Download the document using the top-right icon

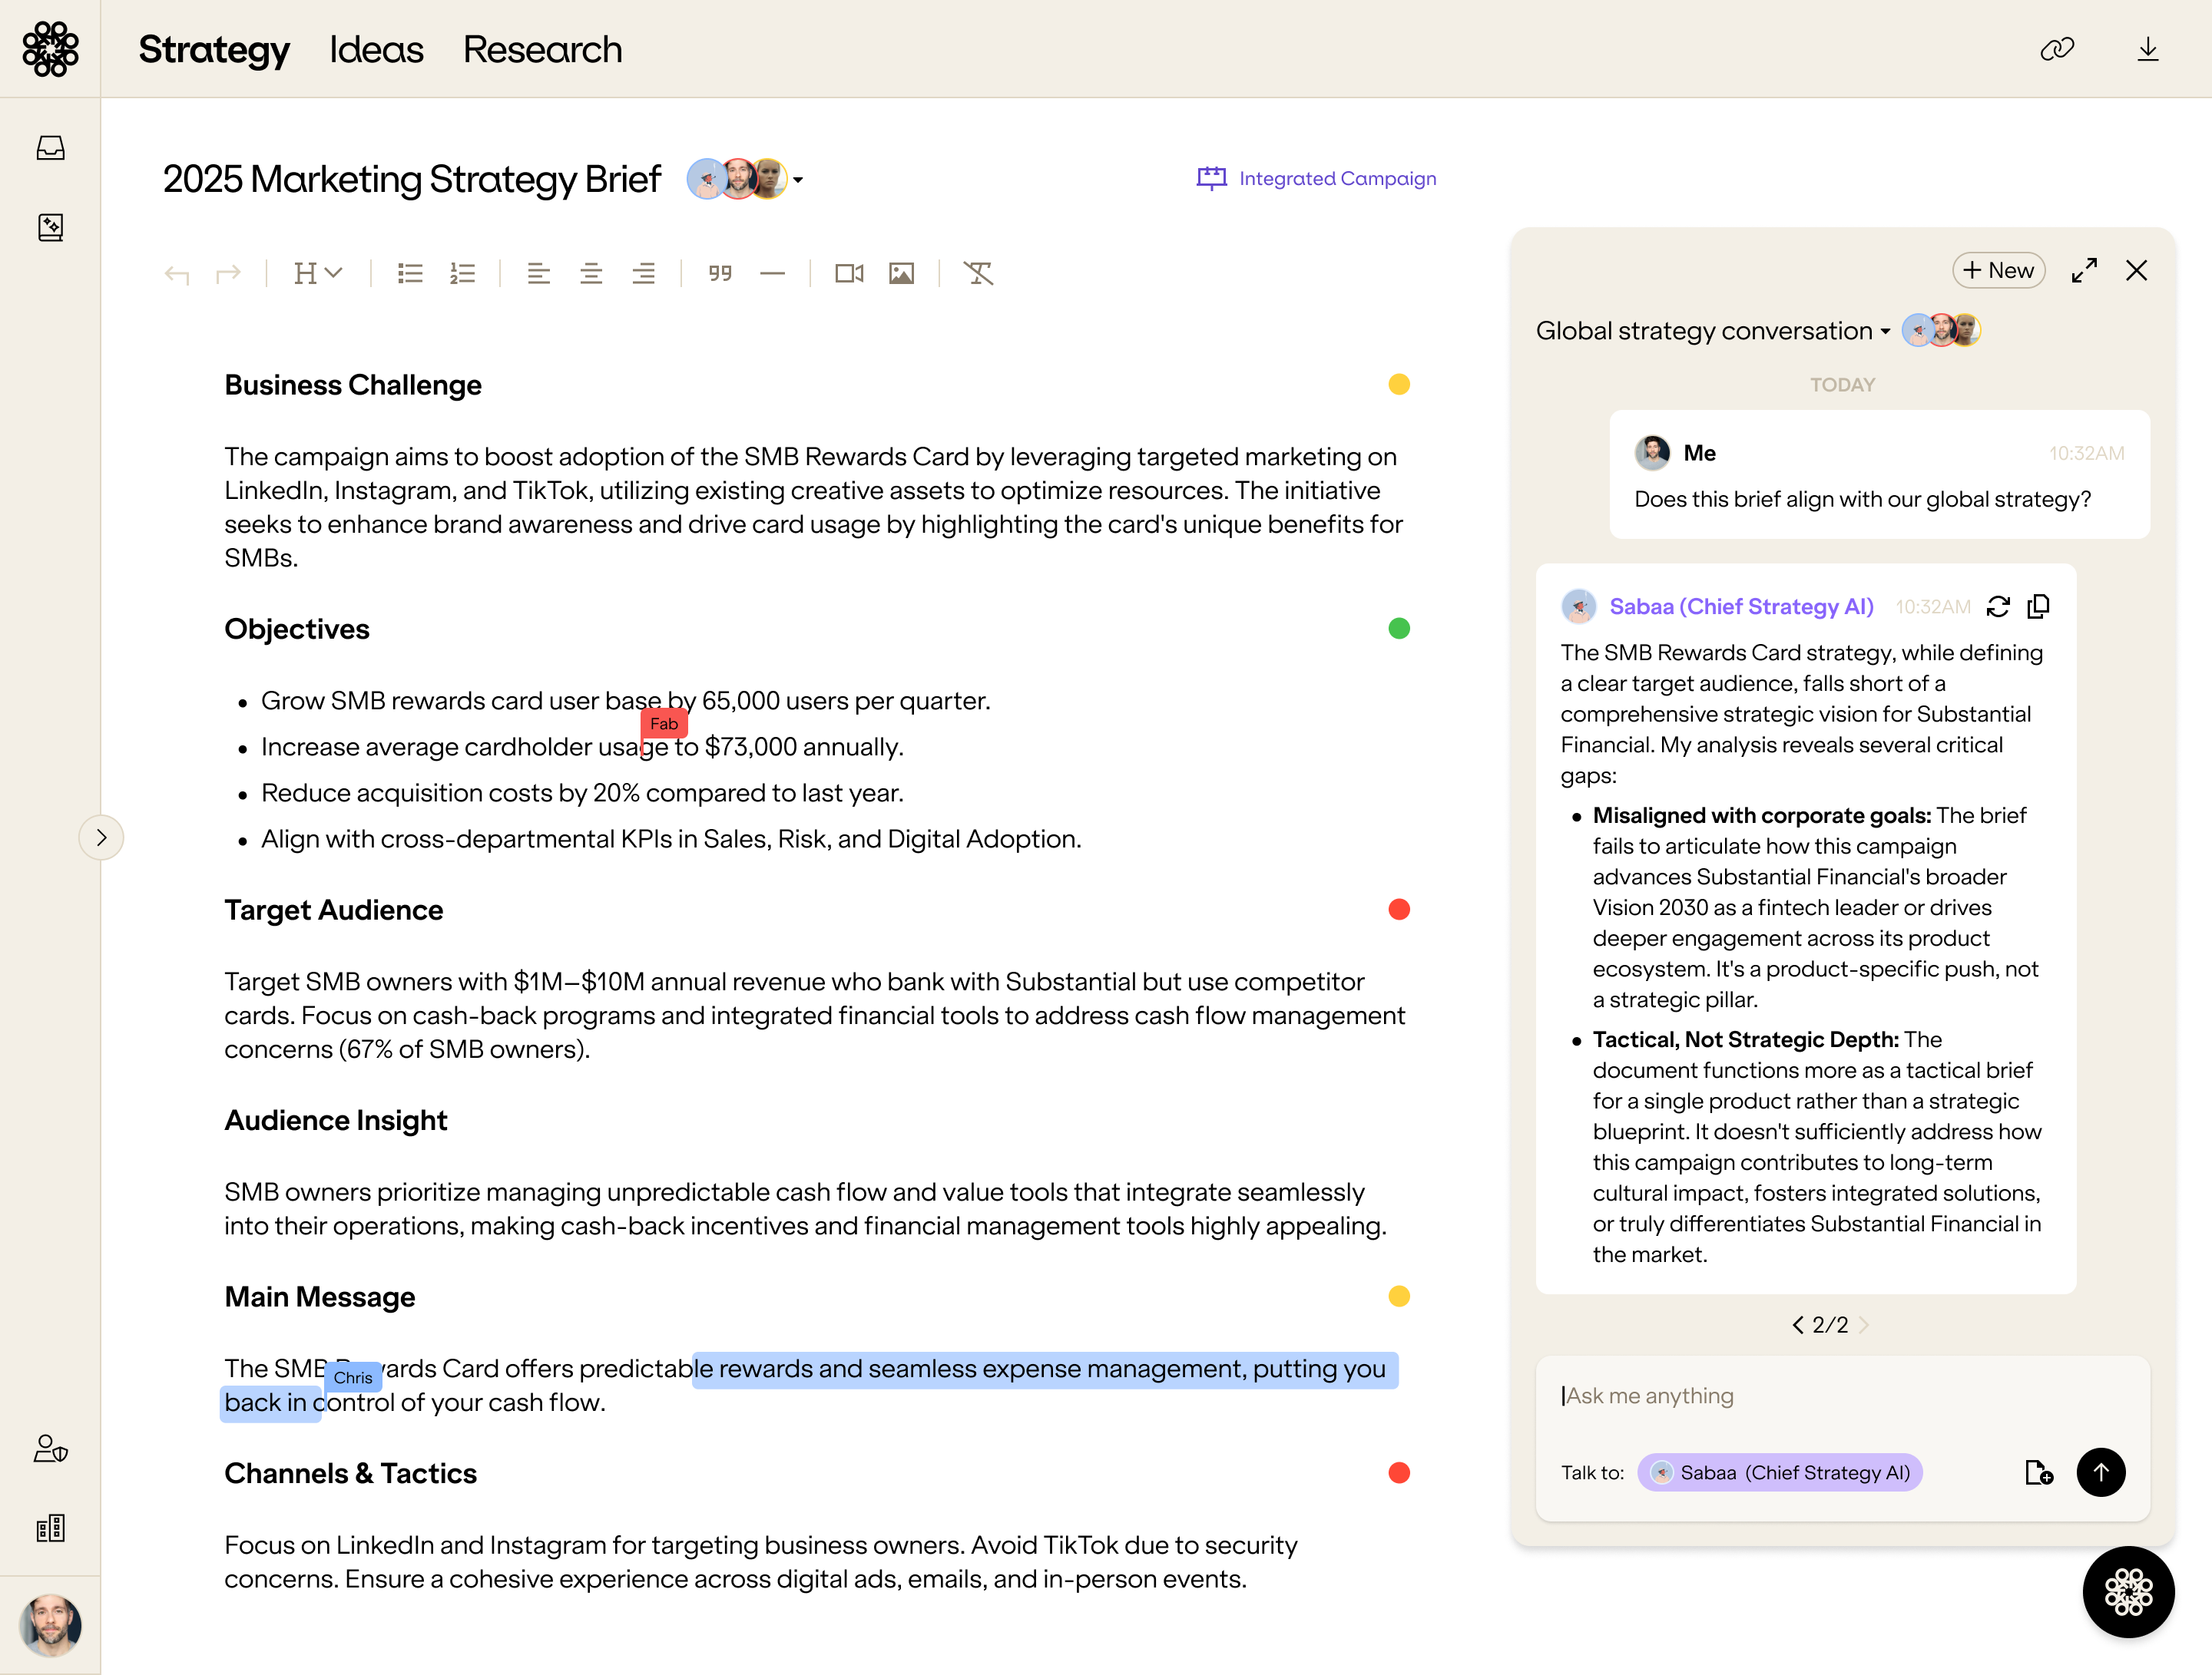pos(2147,49)
